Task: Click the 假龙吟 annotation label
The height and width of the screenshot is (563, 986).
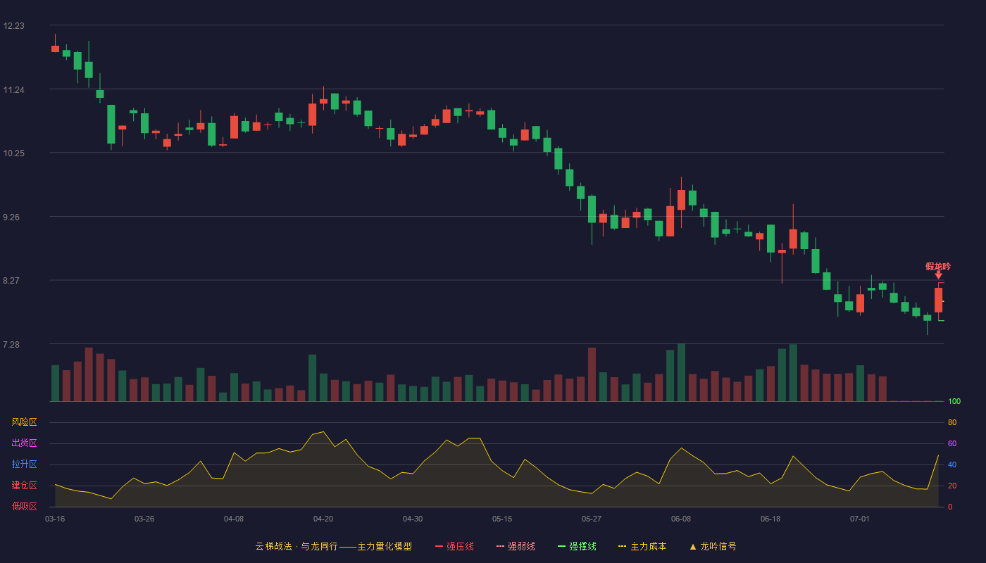Action: coord(938,266)
